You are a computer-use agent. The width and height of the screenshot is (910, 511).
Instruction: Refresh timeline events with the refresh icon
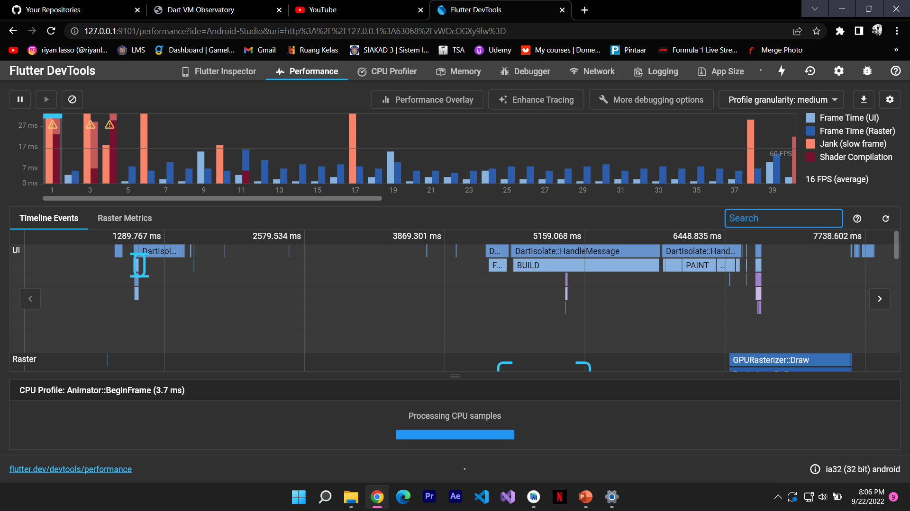[x=885, y=219]
